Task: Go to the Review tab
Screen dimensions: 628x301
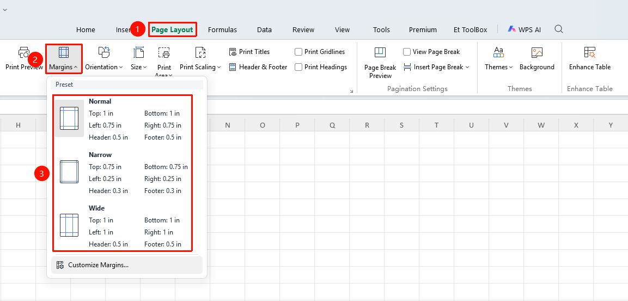Action: click(x=303, y=29)
